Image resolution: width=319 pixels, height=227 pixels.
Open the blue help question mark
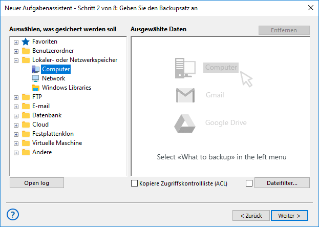(13, 214)
